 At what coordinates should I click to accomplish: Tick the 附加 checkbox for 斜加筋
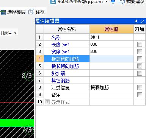(140, 73)
